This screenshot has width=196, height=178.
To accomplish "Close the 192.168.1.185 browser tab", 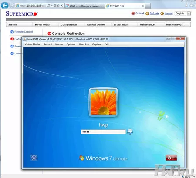I will point(143,6).
